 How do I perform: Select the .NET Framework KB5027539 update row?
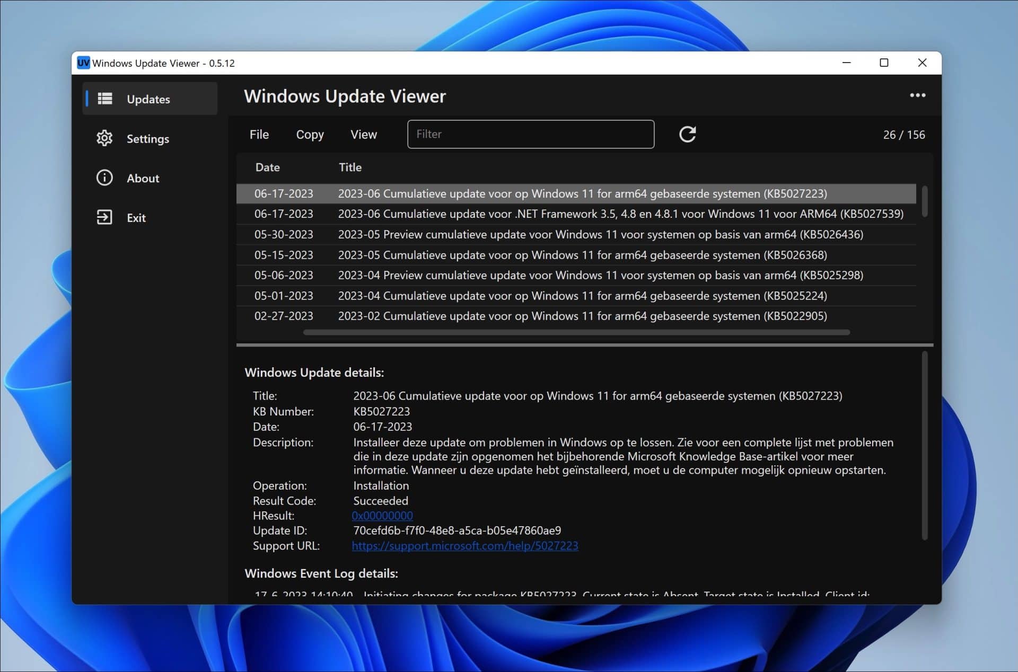576,214
